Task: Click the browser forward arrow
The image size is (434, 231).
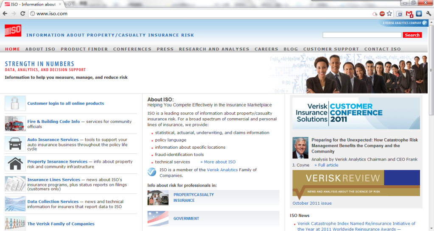Action: [x=14, y=13]
